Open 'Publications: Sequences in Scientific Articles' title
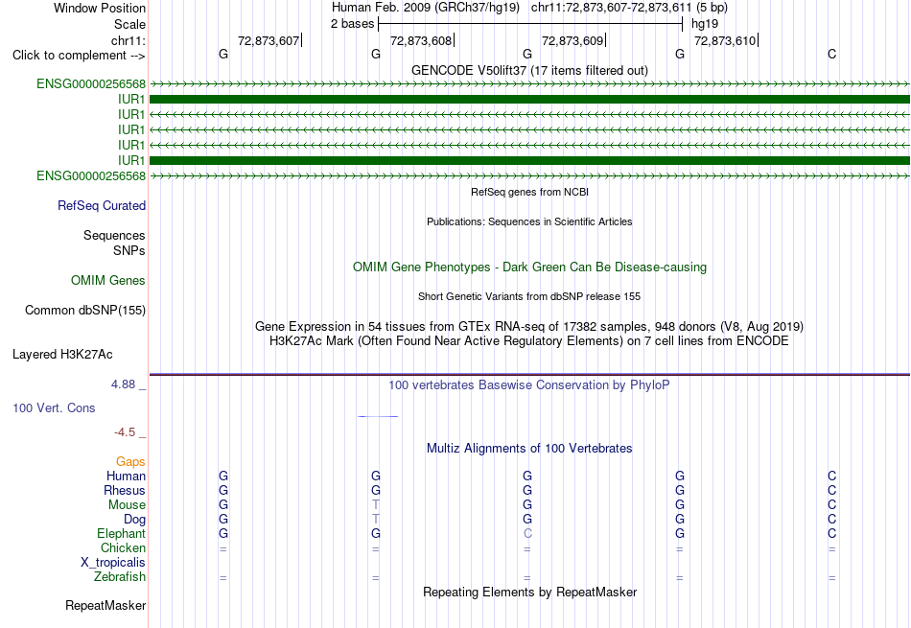Image resolution: width=911 pixels, height=628 pixels. point(529,221)
